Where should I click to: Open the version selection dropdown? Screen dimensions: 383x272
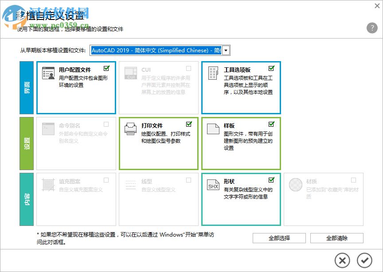[157, 50]
